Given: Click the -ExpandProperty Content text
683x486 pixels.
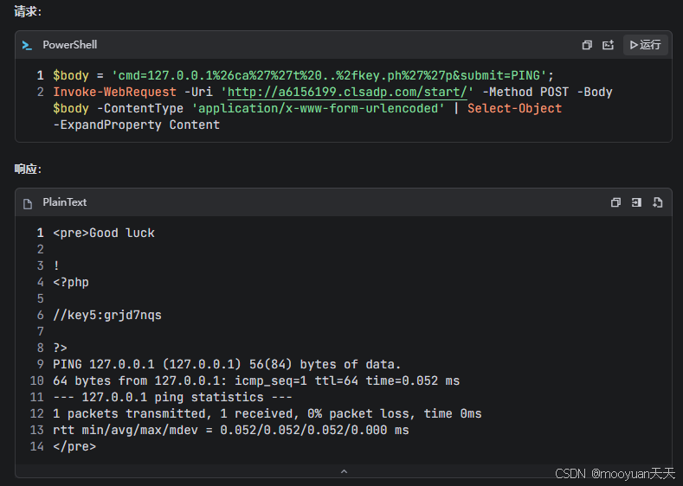Looking at the screenshot, I should pos(136,125).
